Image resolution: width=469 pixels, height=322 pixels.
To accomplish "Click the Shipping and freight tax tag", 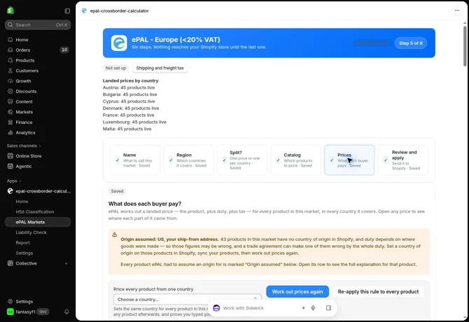I will (160, 68).
